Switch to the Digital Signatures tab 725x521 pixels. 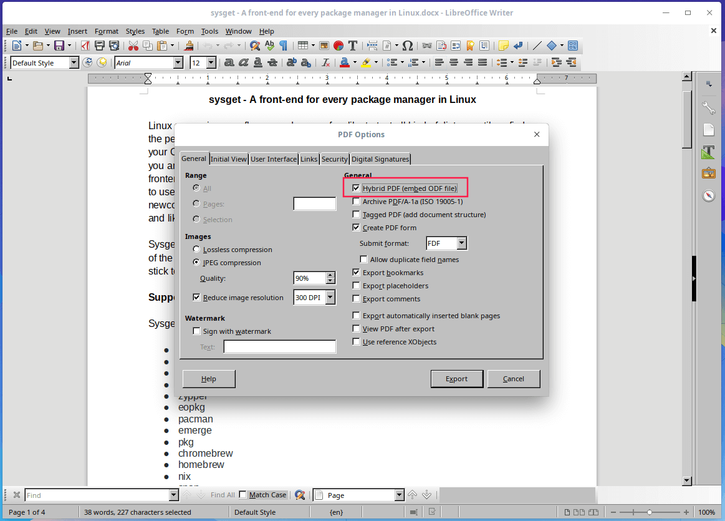click(380, 158)
